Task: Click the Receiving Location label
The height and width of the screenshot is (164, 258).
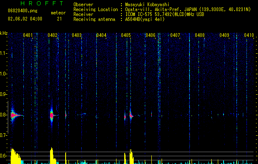Action: point(96,9)
